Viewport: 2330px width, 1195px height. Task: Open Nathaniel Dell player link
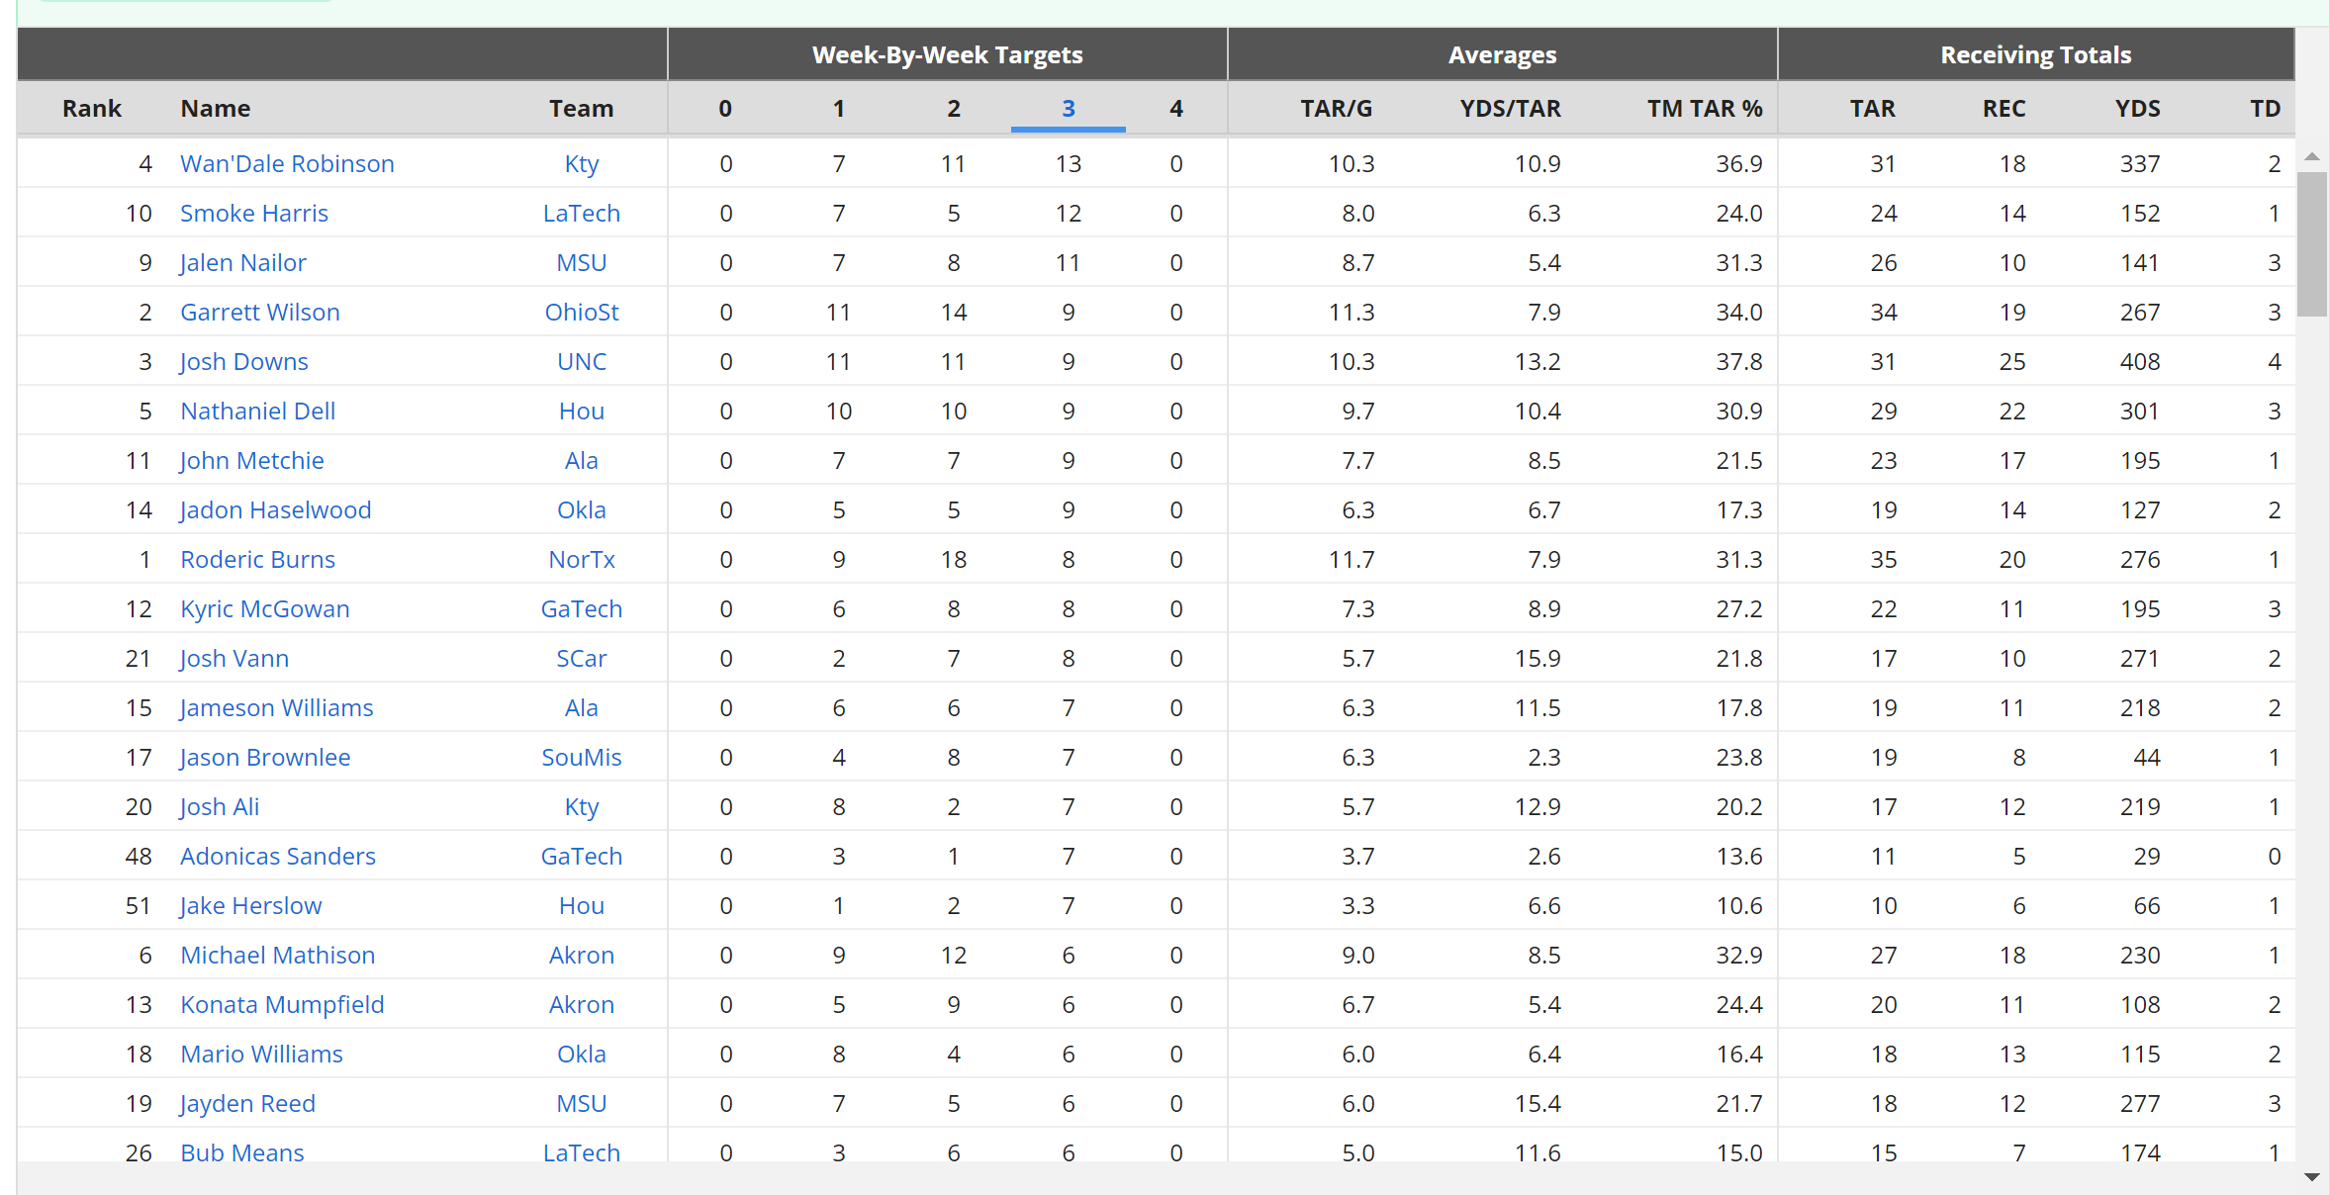(x=257, y=411)
